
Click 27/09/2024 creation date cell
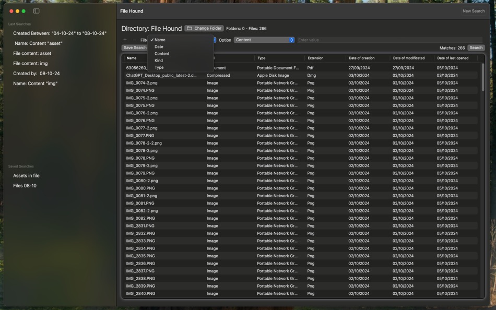click(359, 68)
